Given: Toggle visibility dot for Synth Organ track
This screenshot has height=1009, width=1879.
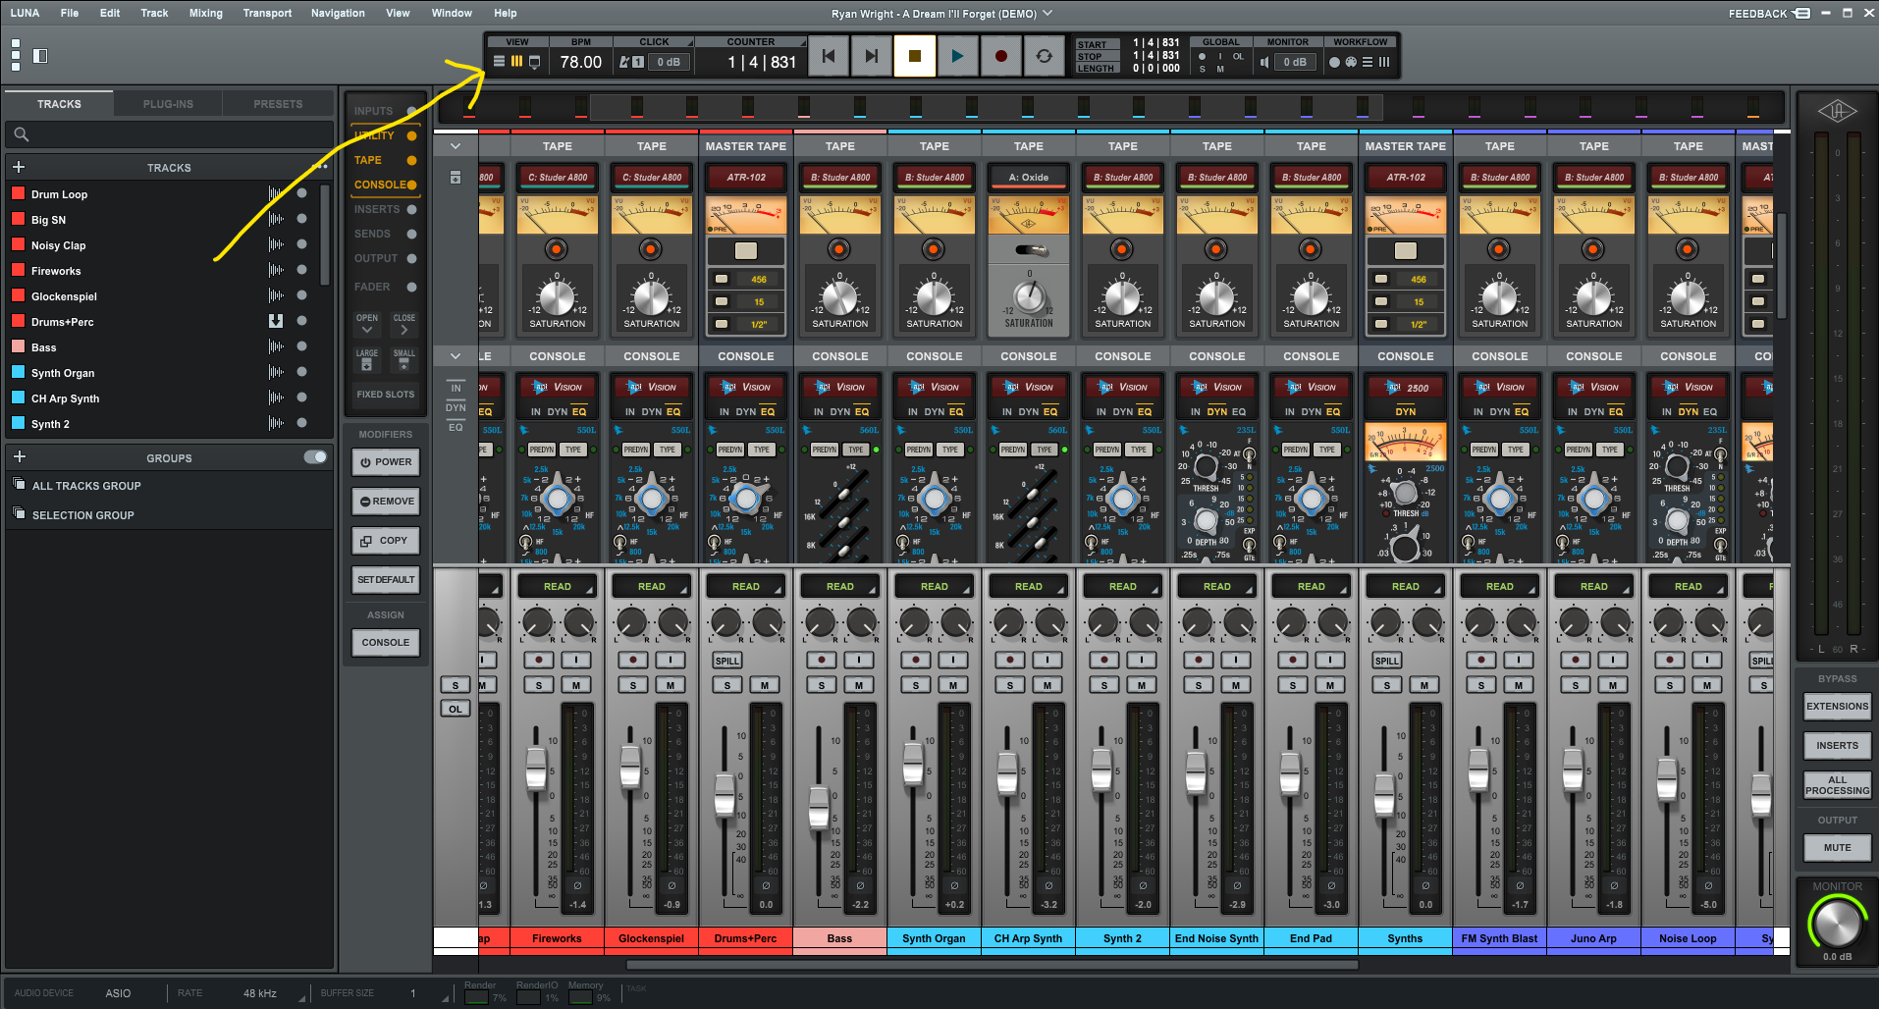Looking at the screenshot, I should (x=301, y=372).
